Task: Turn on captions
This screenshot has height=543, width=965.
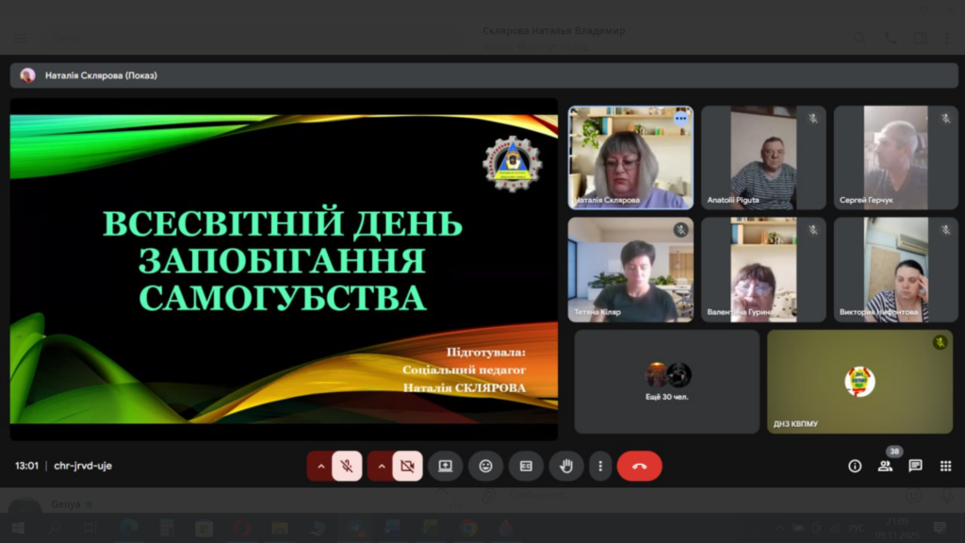Action: pyautogui.click(x=526, y=466)
